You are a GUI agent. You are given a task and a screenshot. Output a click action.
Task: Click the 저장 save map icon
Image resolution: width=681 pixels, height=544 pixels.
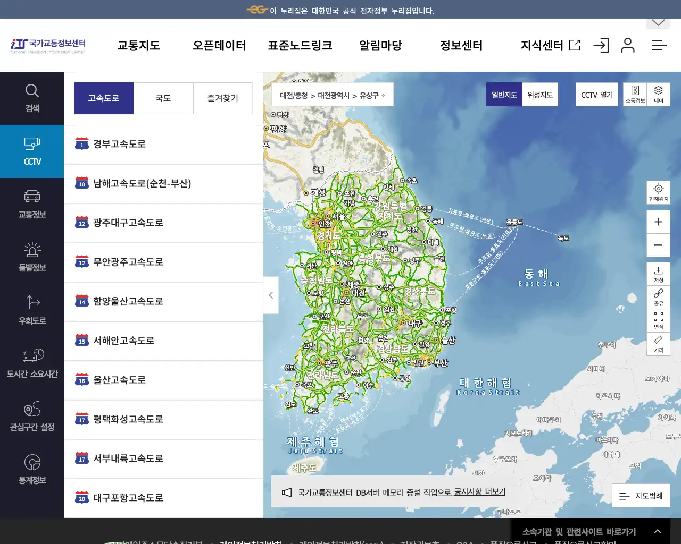[658, 274]
